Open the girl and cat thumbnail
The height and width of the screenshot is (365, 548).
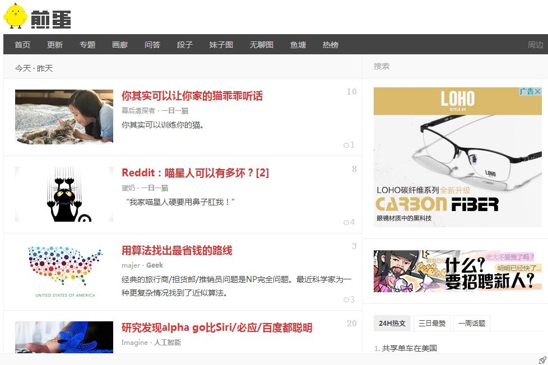click(x=64, y=117)
